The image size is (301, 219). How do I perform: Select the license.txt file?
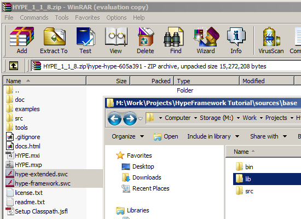pyautogui.click(x=25, y=193)
